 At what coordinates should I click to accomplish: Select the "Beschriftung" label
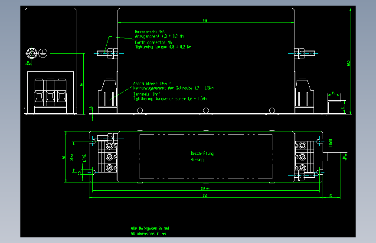(x=202, y=153)
